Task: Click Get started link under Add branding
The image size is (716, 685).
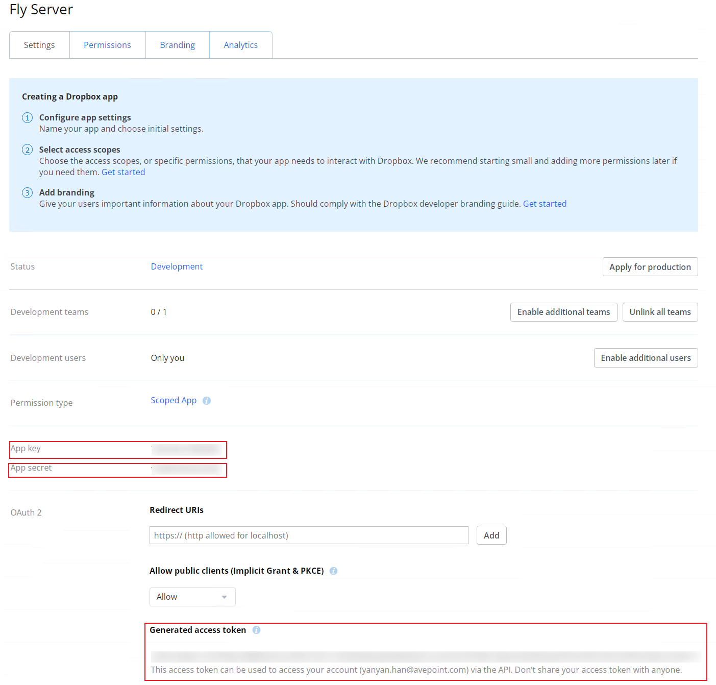Action: (x=545, y=204)
